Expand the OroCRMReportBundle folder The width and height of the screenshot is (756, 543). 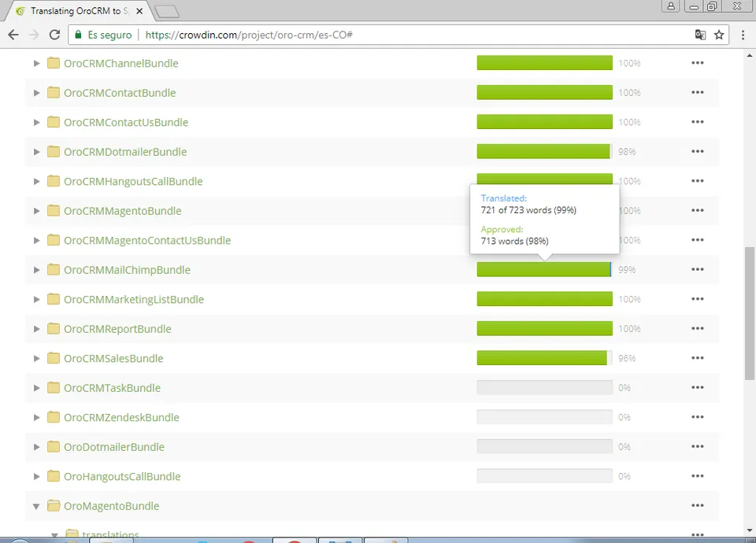pyautogui.click(x=36, y=329)
